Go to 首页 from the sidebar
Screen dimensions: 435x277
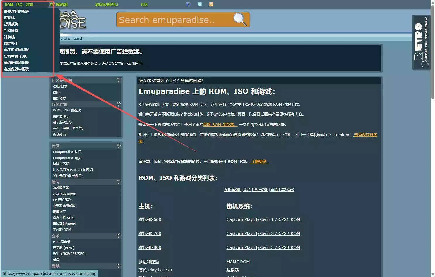coord(56,92)
